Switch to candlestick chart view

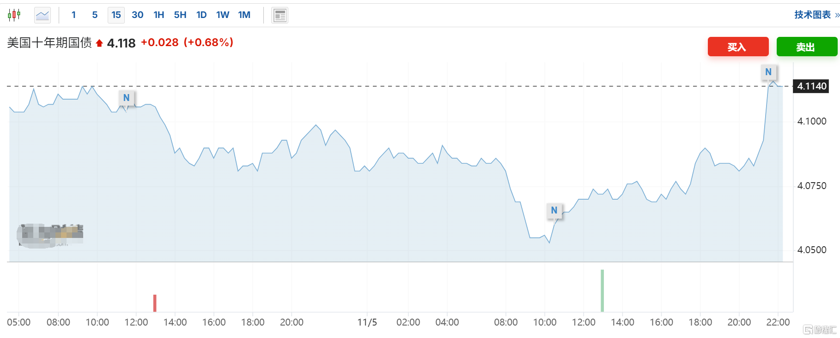(x=14, y=15)
